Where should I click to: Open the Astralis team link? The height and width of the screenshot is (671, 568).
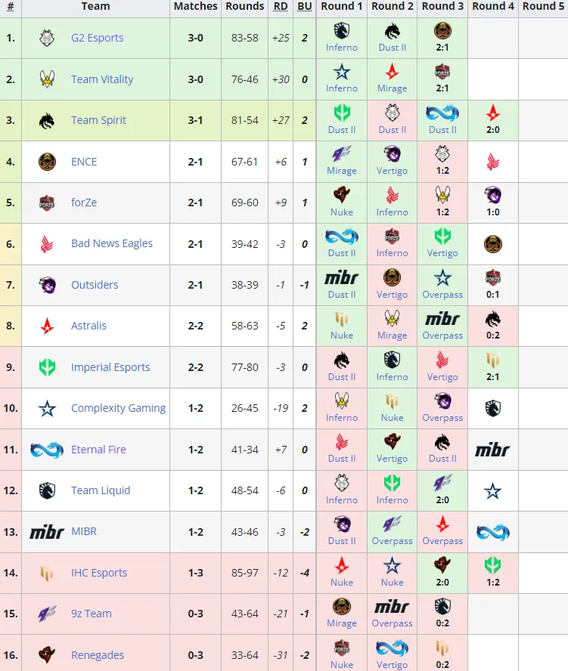[88, 326]
